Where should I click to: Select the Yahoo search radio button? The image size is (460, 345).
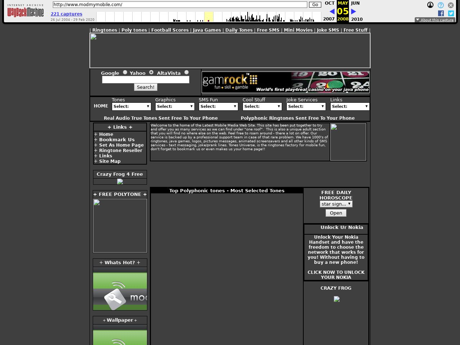coord(151,72)
